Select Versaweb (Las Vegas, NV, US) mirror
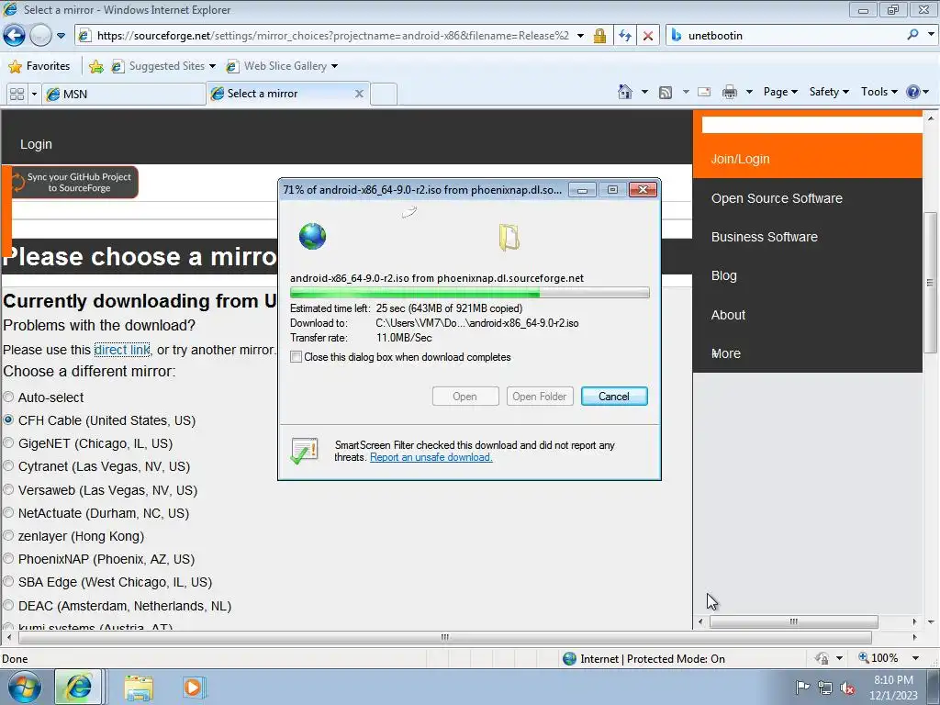The image size is (940, 705). point(8,490)
